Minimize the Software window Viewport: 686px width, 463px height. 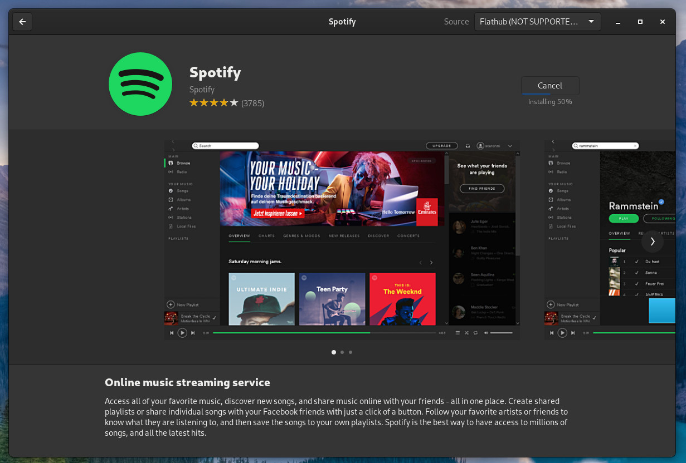click(x=618, y=22)
